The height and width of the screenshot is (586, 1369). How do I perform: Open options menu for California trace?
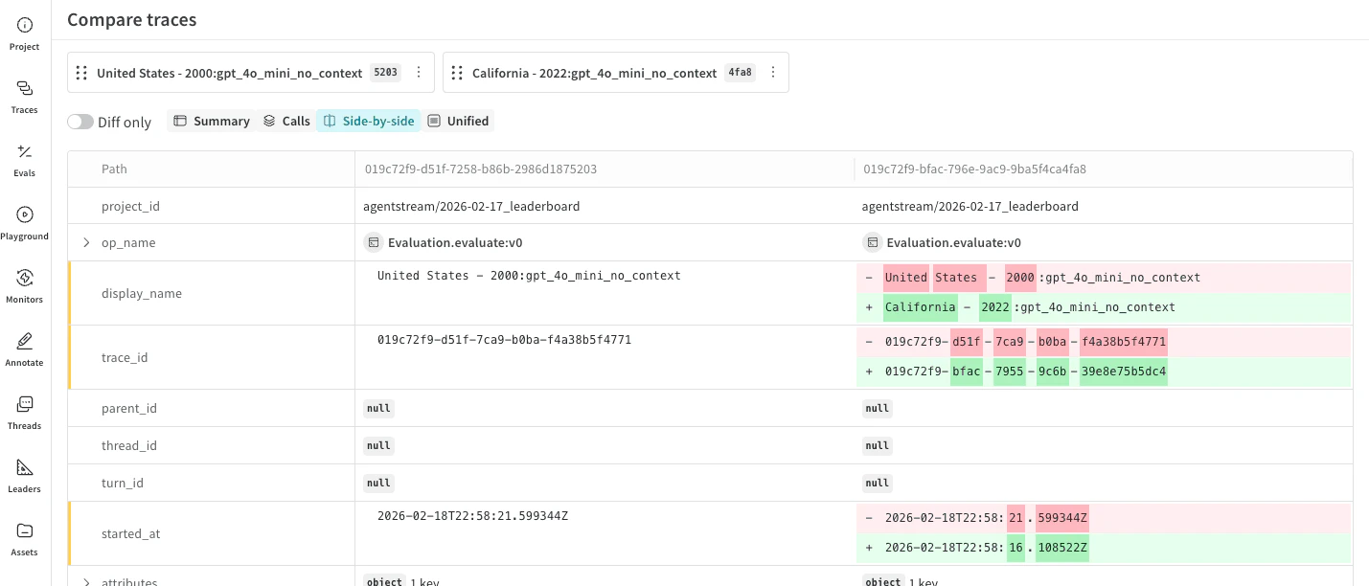773,73
